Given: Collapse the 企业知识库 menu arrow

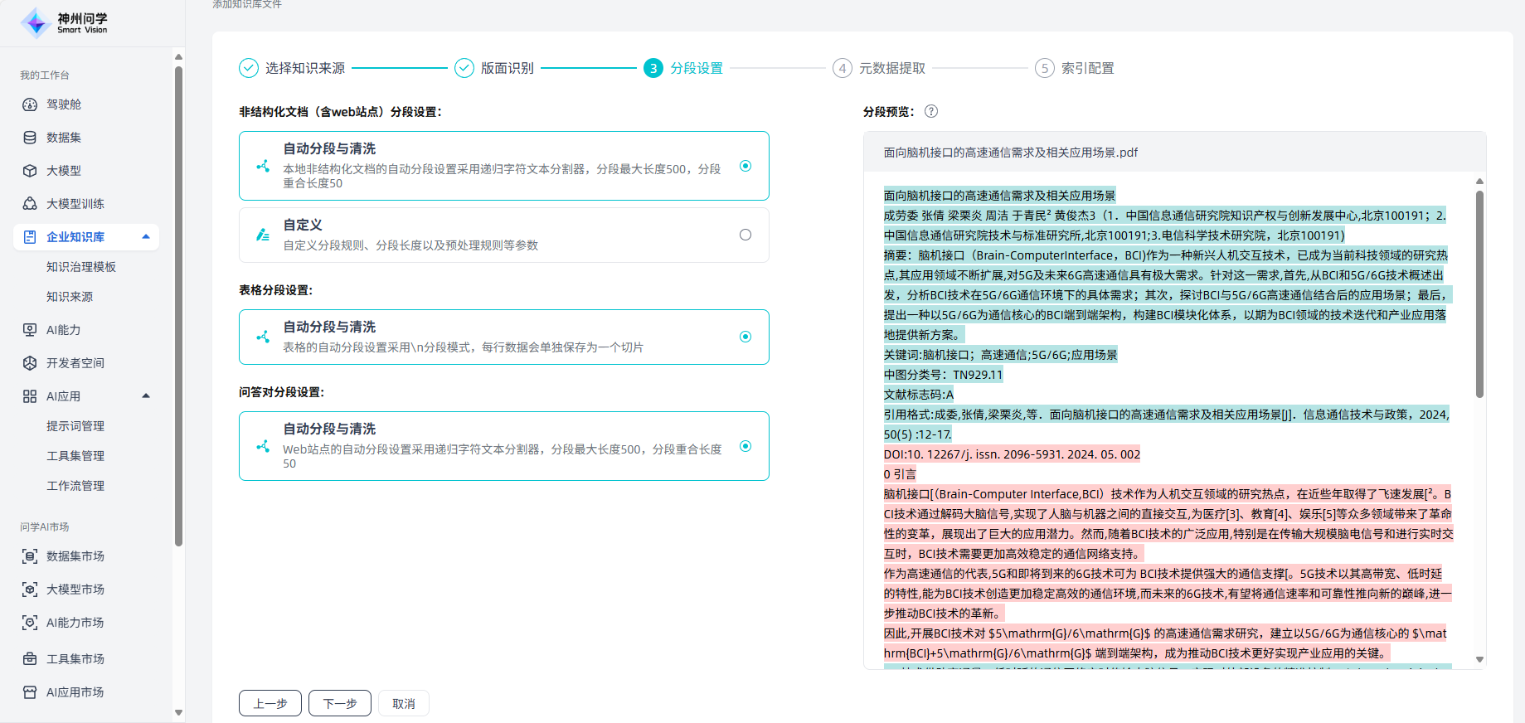Looking at the screenshot, I should (x=146, y=237).
